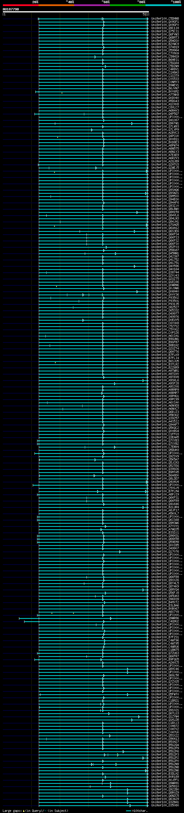This screenshot has height=813, width=184.
Task: Select hit UniRef100_C8VLC7
Action: click(x=165, y=107)
